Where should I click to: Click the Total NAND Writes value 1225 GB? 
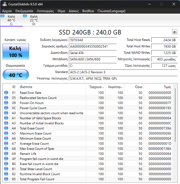point(164,53)
